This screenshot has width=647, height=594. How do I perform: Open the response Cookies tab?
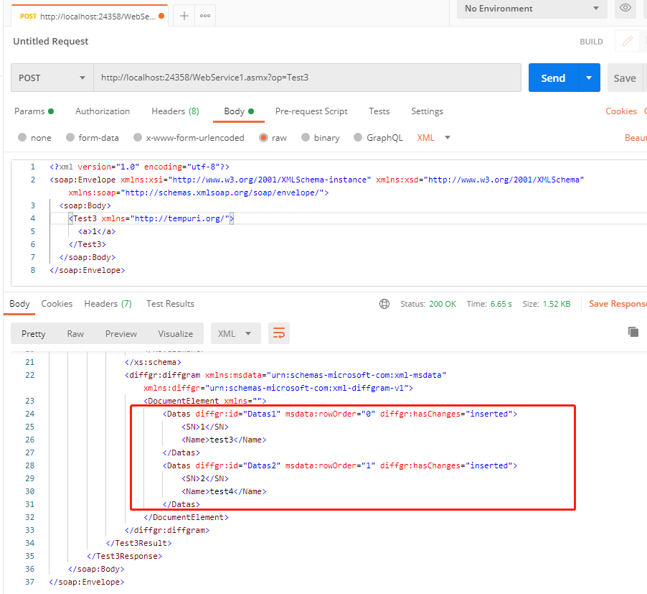[57, 303]
